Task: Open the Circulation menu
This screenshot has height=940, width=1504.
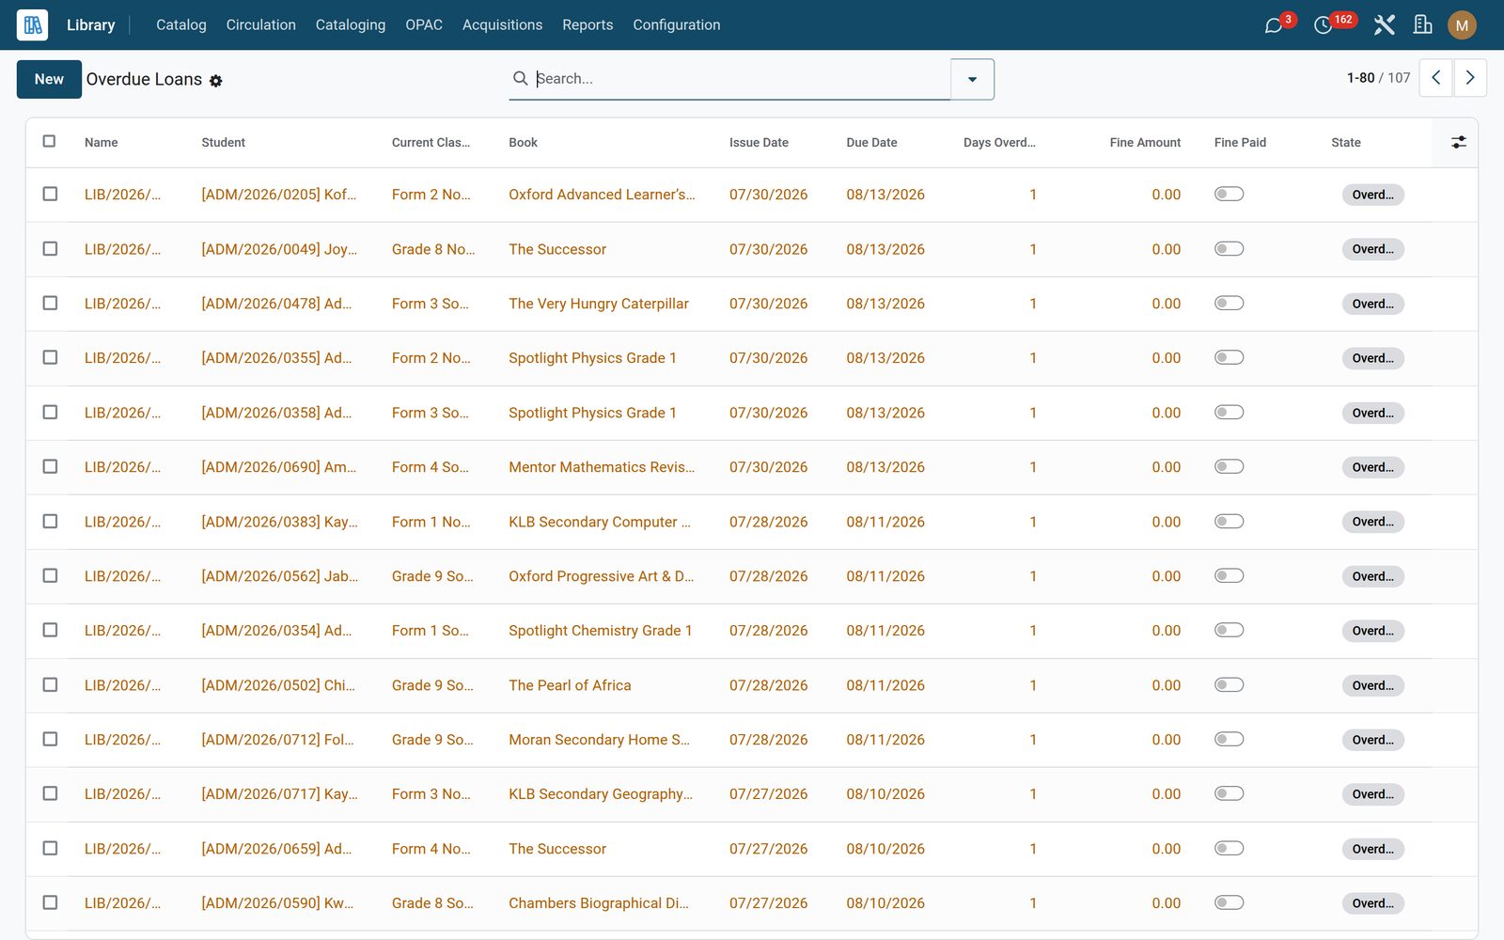Action: pyautogui.click(x=260, y=25)
